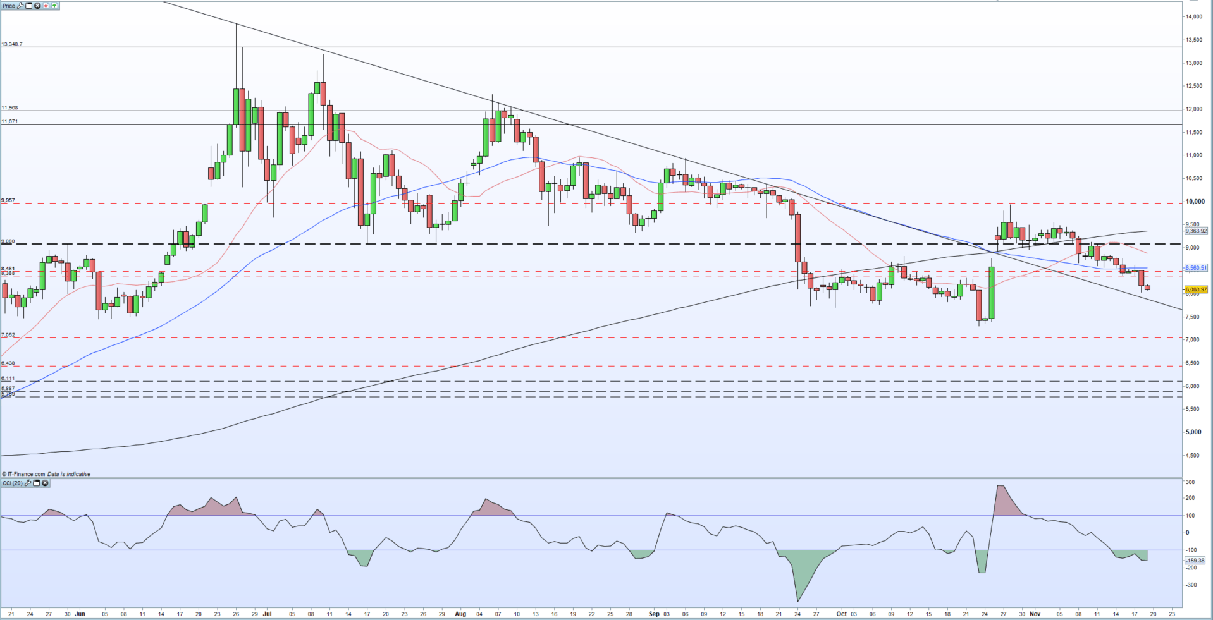Screen dimensions: 1213x620
Task: Click the 9,363.92 moving average price tag
Action: coord(1196,231)
